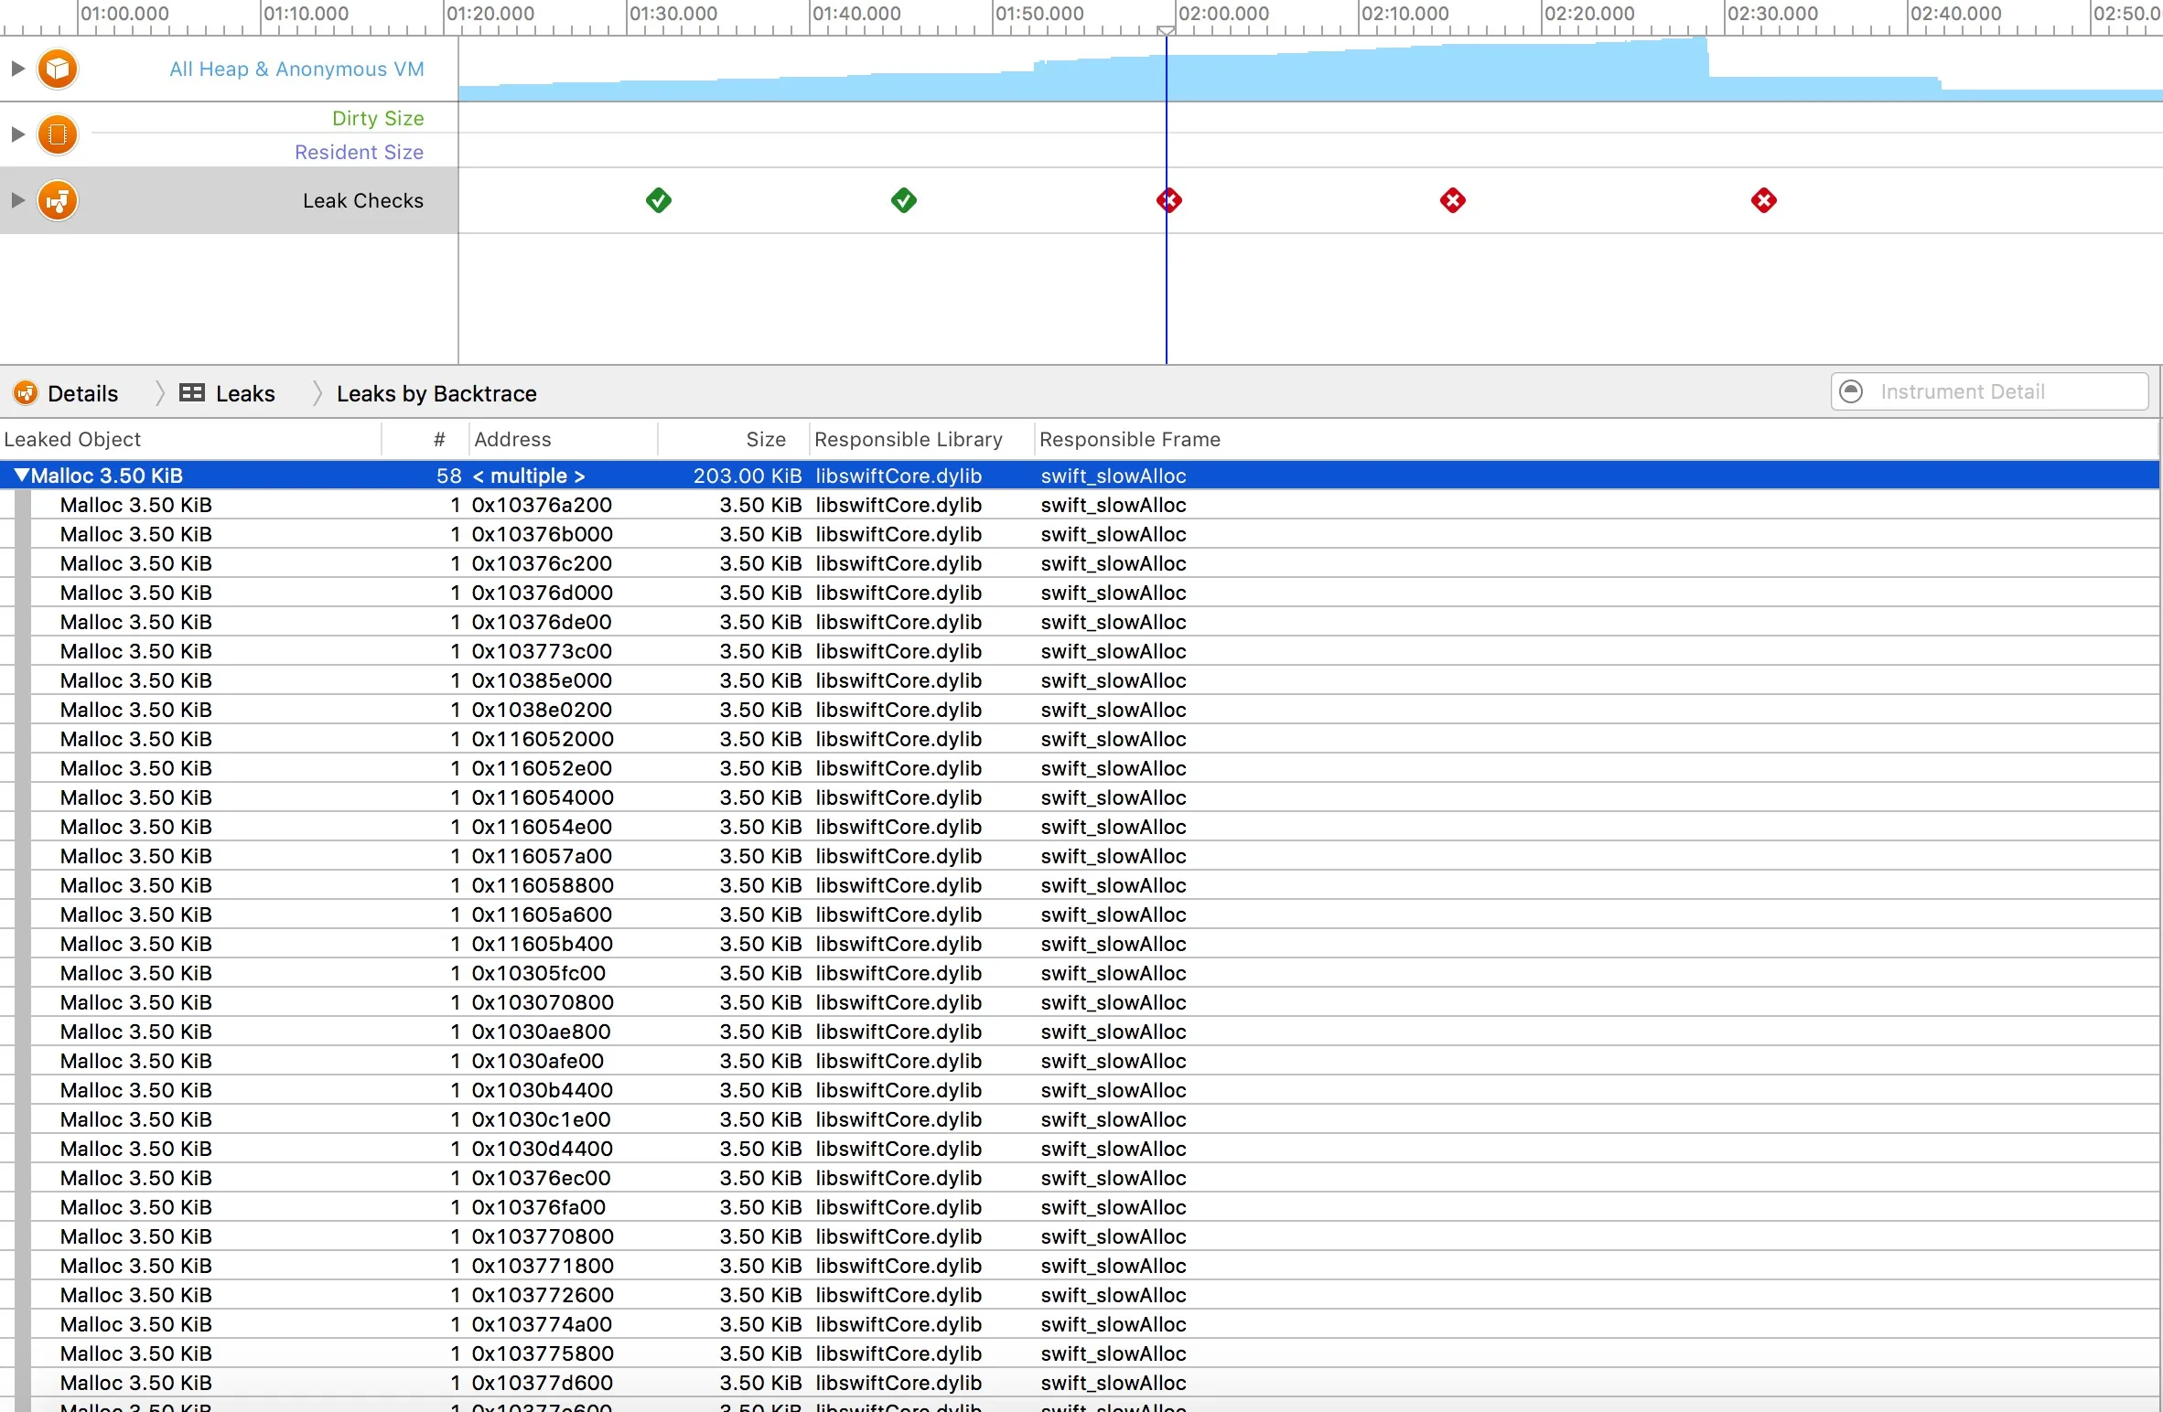Expand the Leak Checks track
The image size is (2163, 1412).
coord(17,200)
